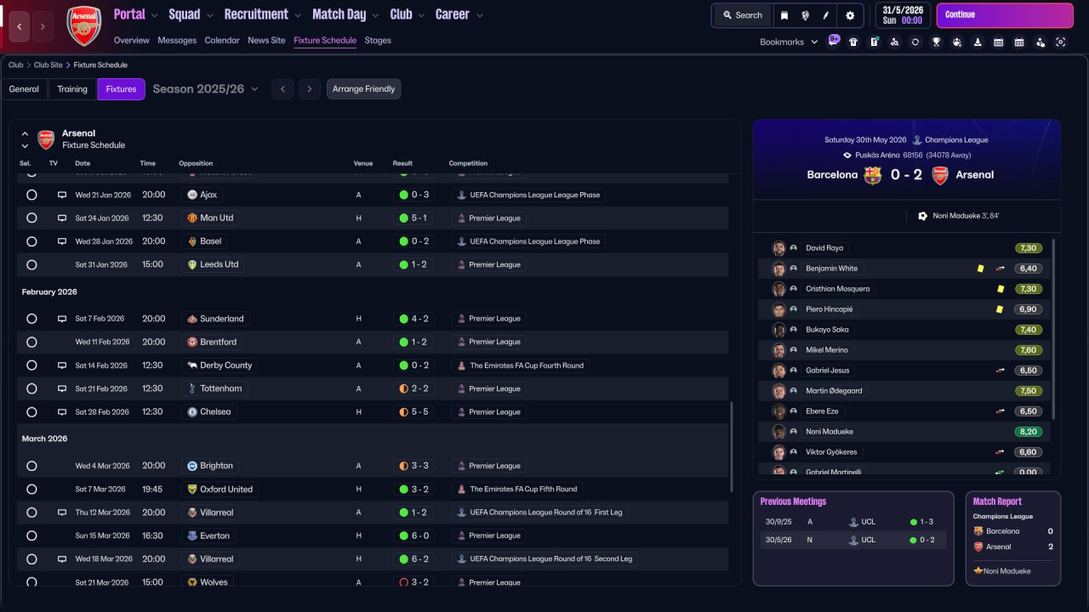Open the bookmark icon beside the Search button
Image resolution: width=1089 pixels, height=612 pixels.
pyautogui.click(x=784, y=15)
